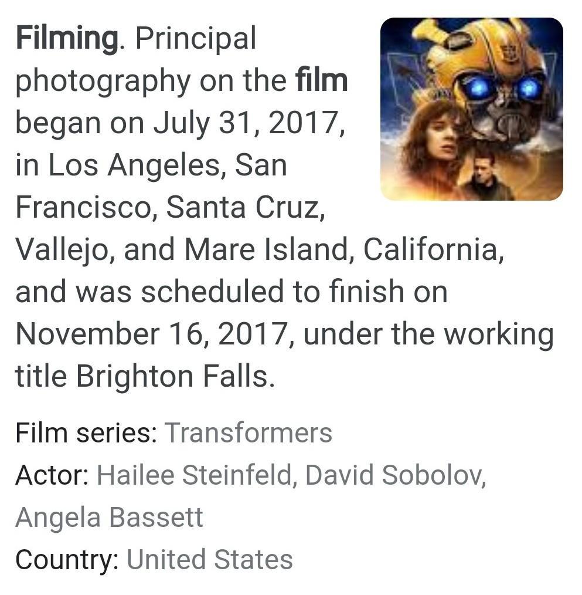Follow the David Sobolov actor link

point(393,475)
